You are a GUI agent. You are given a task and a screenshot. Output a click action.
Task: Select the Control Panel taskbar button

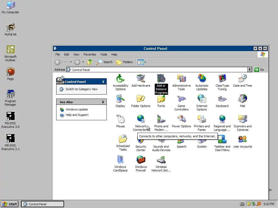43,204
